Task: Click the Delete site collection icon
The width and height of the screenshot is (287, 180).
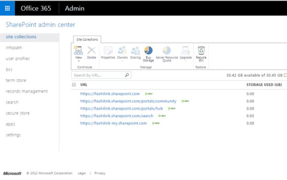Action: point(91,50)
